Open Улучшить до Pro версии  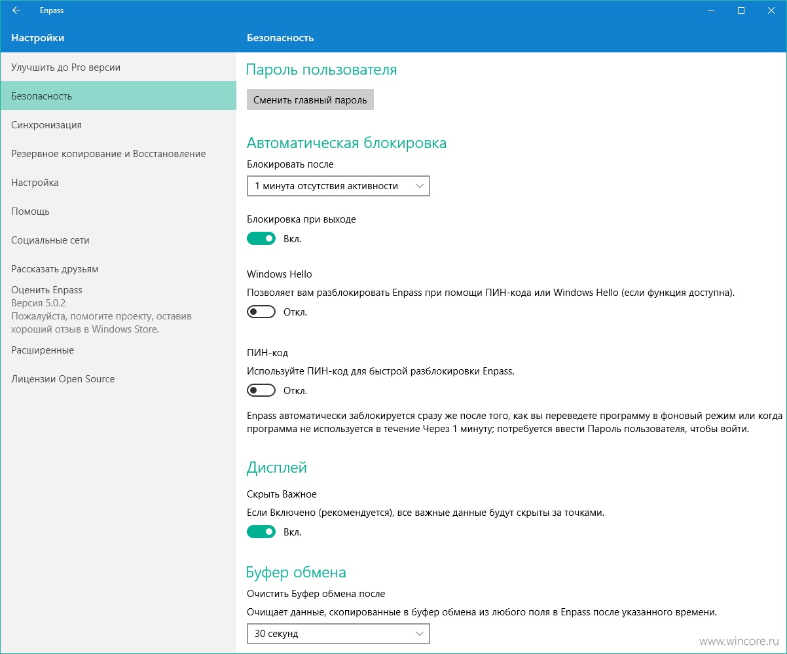tap(118, 67)
